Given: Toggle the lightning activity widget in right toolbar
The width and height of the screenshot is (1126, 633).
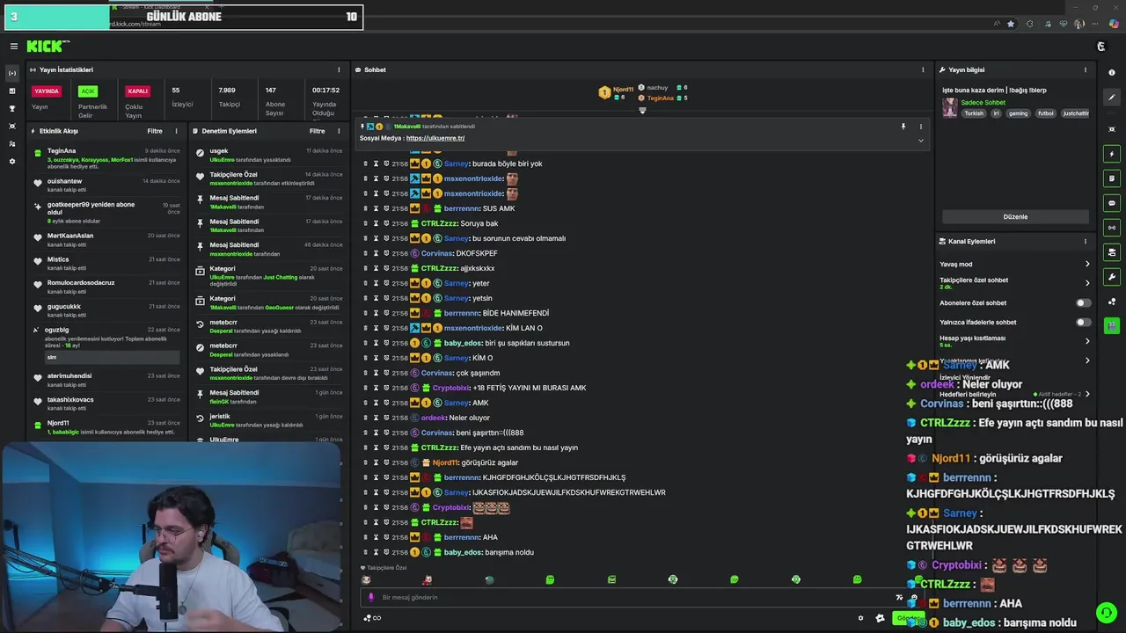Looking at the screenshot, I should (x=1112, y=154).
